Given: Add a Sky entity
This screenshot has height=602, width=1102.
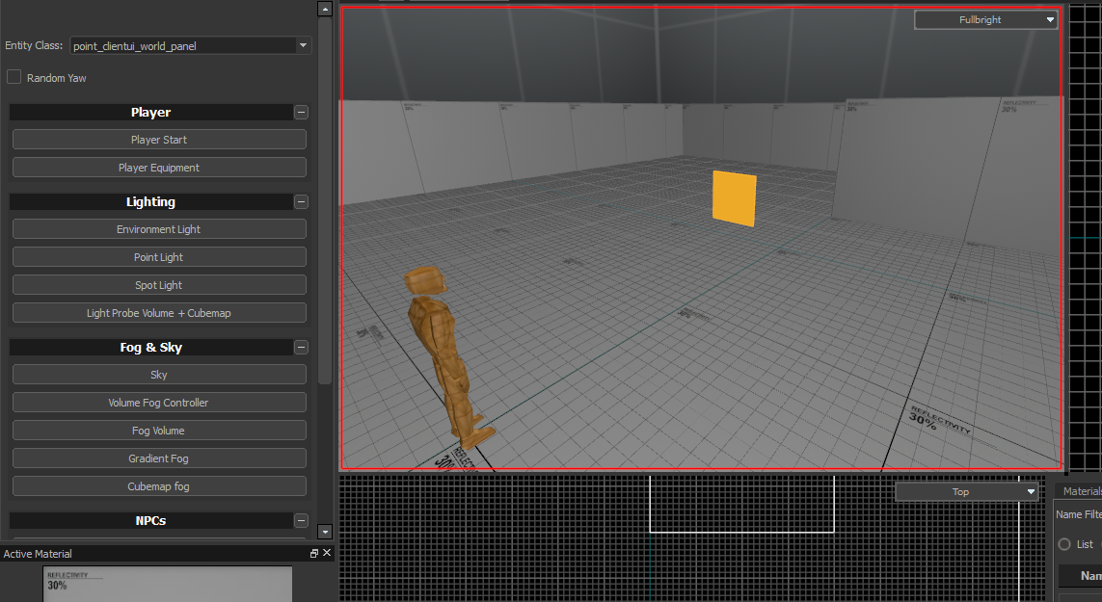Looking at the screenshot, I should 159,375.
